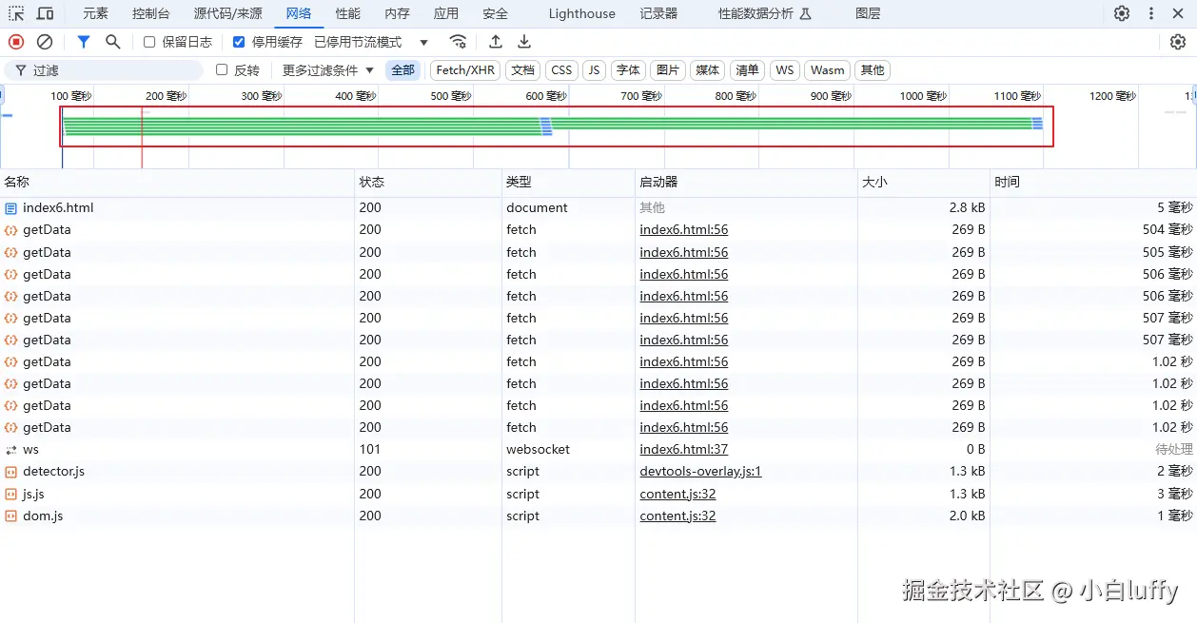1197x623 pixels.
Task: Open the 性能数据分析 tab
Action: click(x=764, y=13)
